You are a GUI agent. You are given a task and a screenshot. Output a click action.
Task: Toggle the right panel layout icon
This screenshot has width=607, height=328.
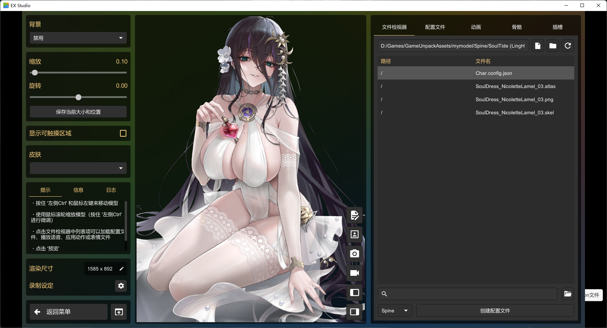355,312
